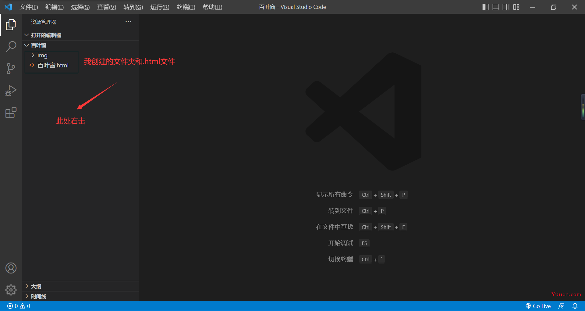Restore down the VS Code window

(x=554, y=7)
